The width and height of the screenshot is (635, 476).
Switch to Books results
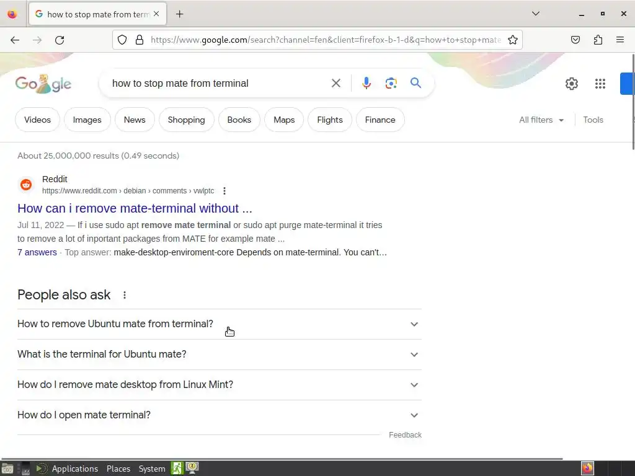point(239,120)
